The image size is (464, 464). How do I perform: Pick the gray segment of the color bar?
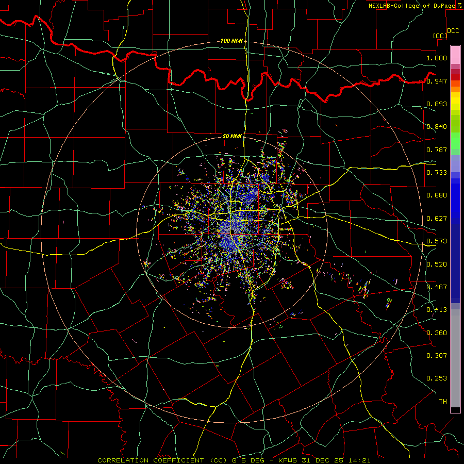[455, 358]
